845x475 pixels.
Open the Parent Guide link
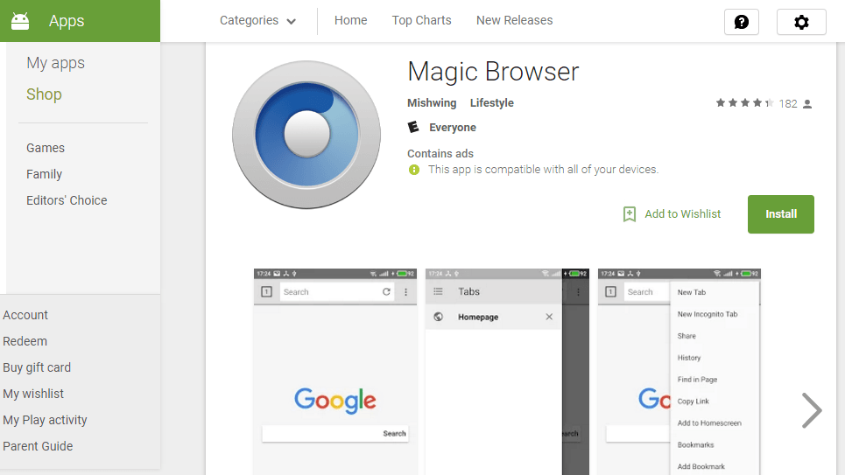click(x=38, y=446)
